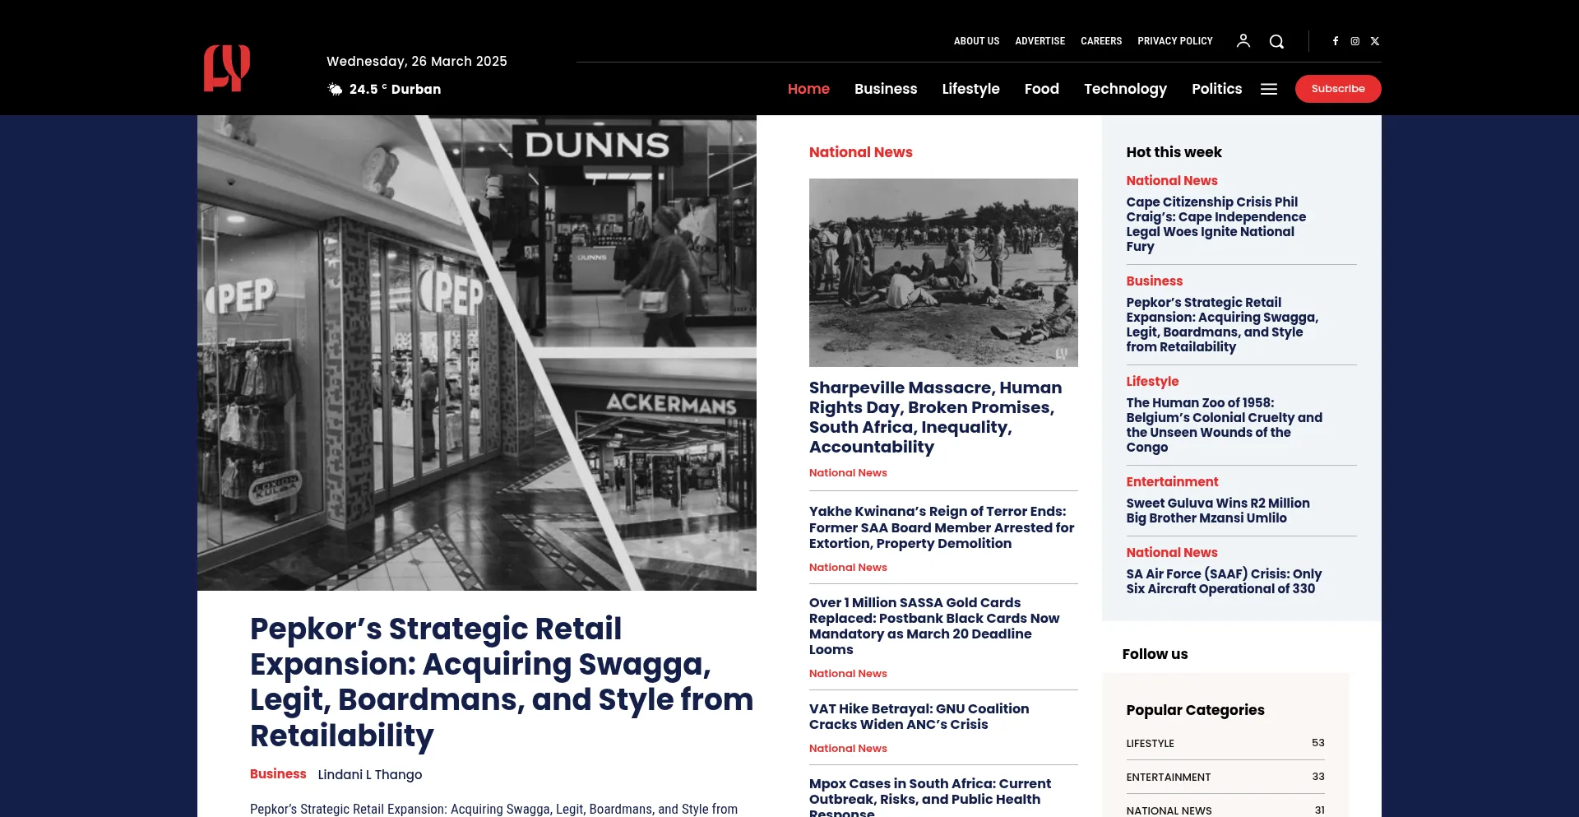Expand the hamburger menu

1269,89
